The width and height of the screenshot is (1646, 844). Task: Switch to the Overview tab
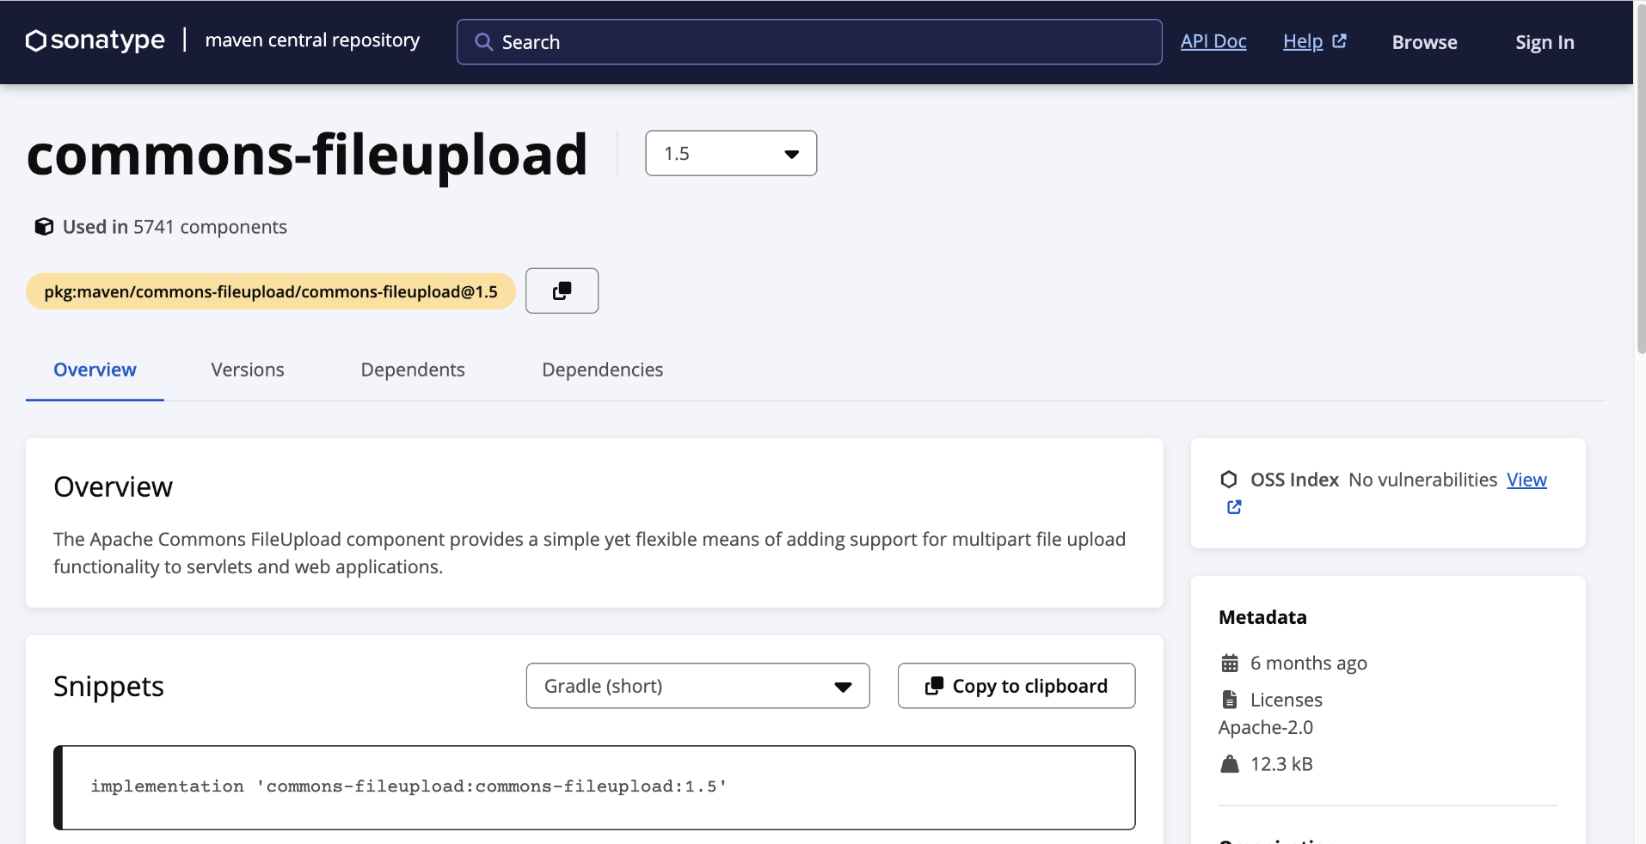(95, 370)
